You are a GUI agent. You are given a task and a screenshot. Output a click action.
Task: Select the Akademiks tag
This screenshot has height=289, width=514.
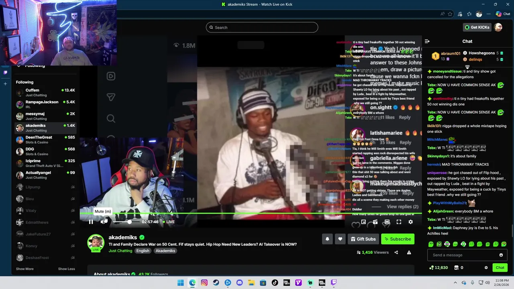[x=165, y=250]
